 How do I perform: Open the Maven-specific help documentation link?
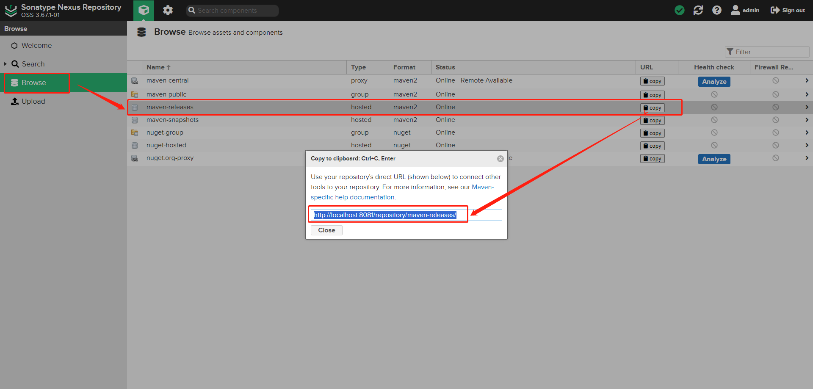[x=352, y=197]
